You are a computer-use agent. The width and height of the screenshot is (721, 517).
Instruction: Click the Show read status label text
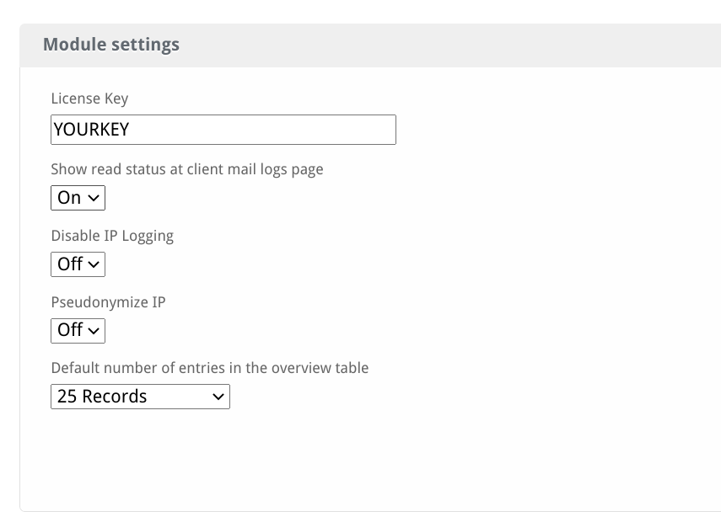[187, 169]
